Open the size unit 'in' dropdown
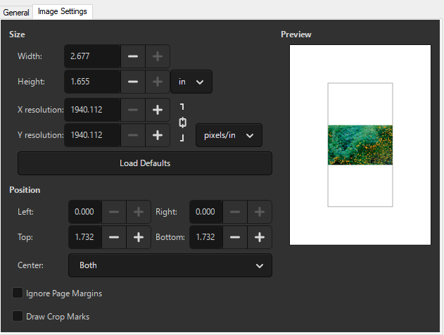Screen dimensions: 444x335 point(191,82)
